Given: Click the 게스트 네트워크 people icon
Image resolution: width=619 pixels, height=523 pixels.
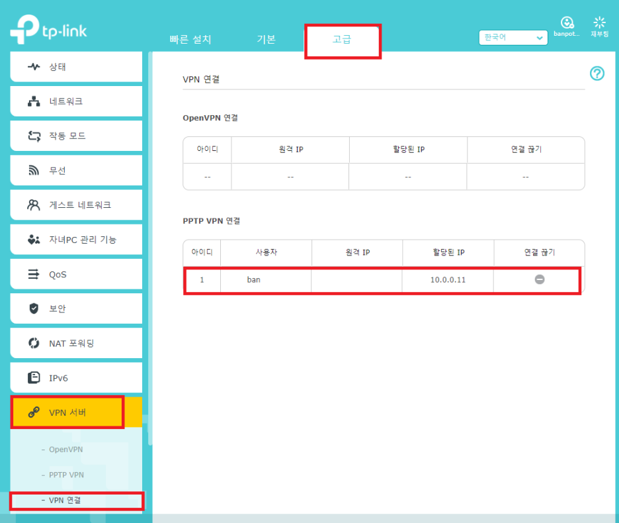Looking at the screenshot, I should pos(34,205).
